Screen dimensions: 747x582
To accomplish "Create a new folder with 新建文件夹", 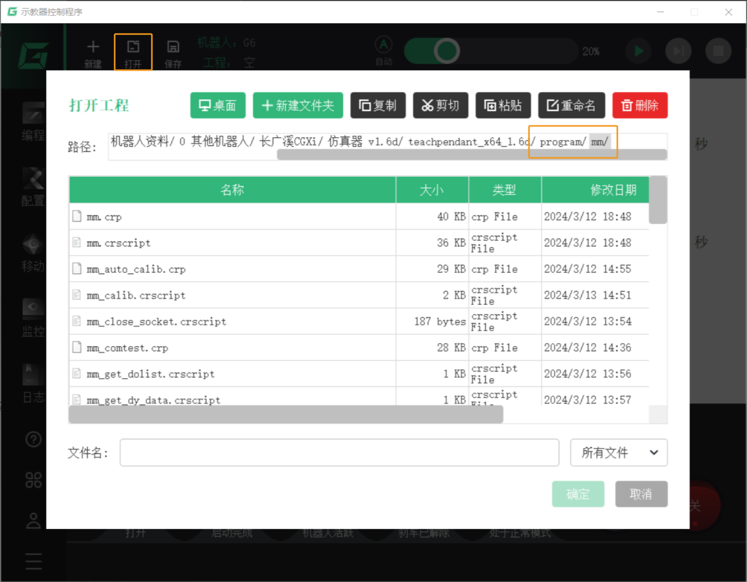I will point(298,105).
